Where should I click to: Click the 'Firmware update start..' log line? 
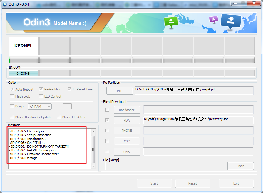tap(35, 154)
